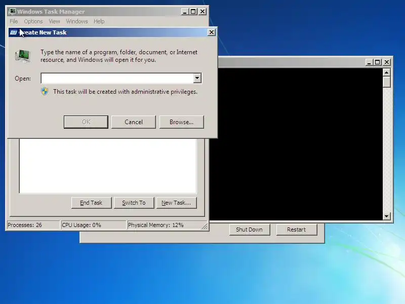Screen dimensions: 405x304
Task: Click the Restart button
Action: pyautogui.click(x=297, y=230)
